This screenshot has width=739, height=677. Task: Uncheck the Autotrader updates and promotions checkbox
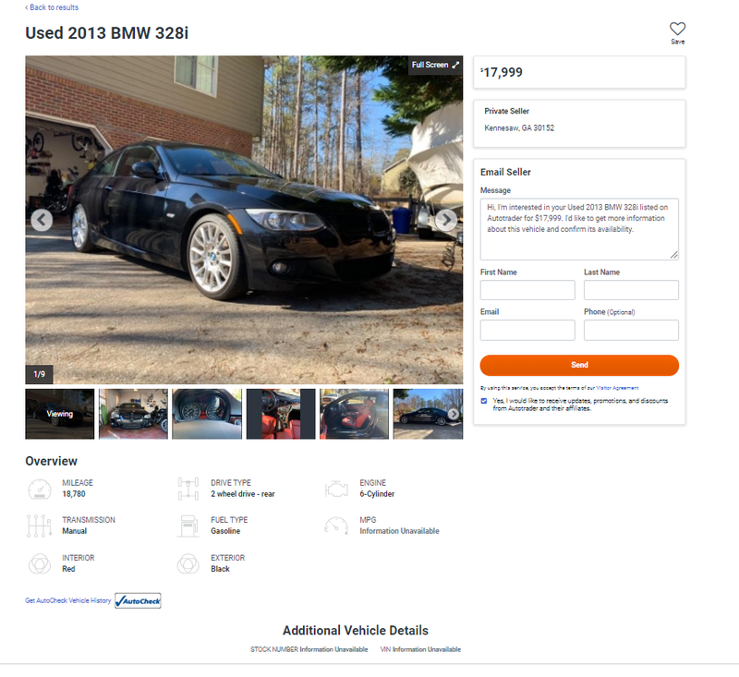coord(483,401)
